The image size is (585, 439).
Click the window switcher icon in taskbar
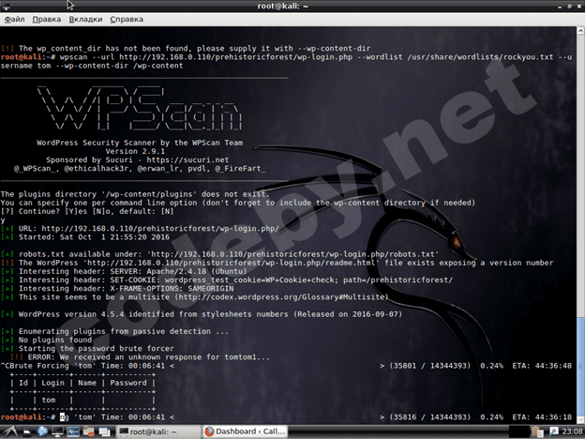pyautogui.click(x=104, y=431)
